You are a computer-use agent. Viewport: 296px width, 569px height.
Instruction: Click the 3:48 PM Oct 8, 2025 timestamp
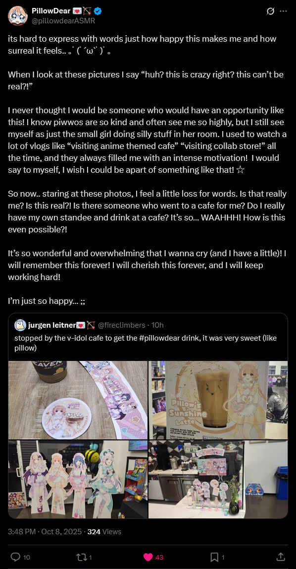coord(45,532)
